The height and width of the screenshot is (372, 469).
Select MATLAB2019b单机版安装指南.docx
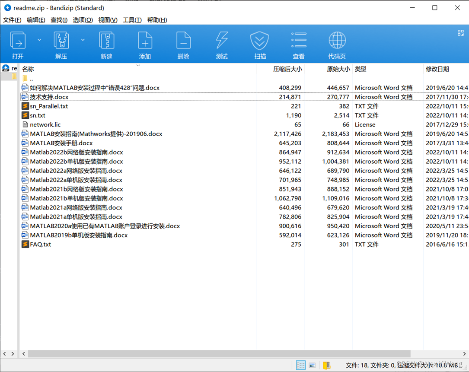pos(79,235)
